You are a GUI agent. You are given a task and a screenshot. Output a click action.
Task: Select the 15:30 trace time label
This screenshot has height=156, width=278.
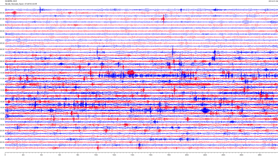coord(2,102)
